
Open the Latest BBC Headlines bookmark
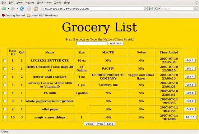[x=42, y=15]
